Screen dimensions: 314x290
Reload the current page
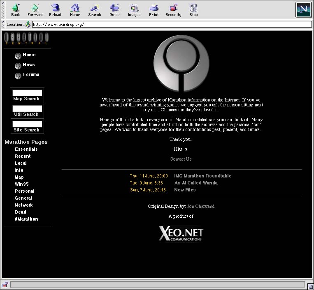pyautogui.click(x=55, y=10)
